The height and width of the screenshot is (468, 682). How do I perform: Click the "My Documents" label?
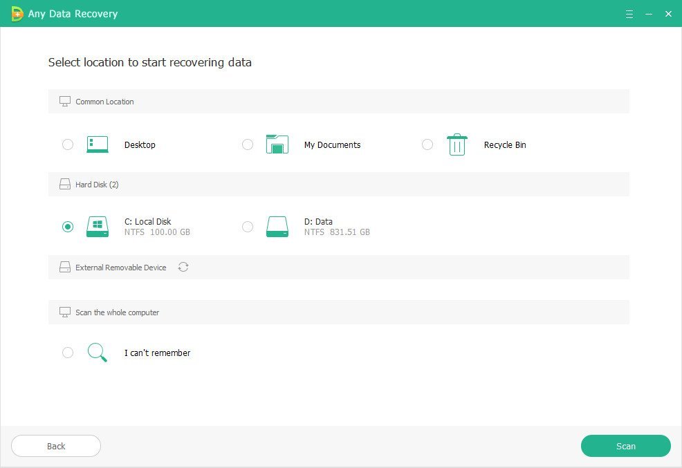332,144
